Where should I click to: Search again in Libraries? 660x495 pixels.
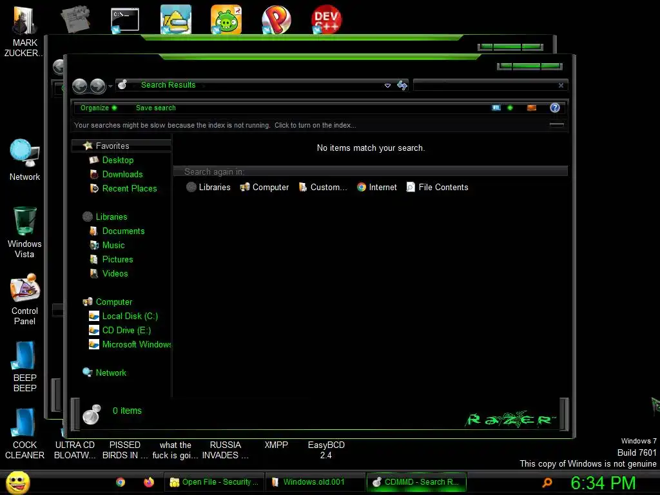(x=208, y=188)
